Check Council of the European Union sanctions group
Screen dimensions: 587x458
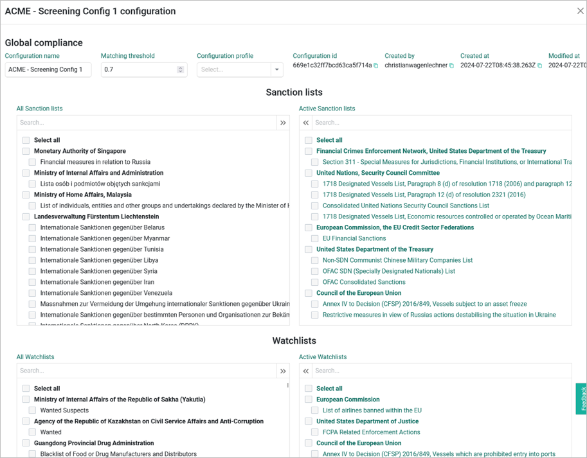(x=309, y=293)
